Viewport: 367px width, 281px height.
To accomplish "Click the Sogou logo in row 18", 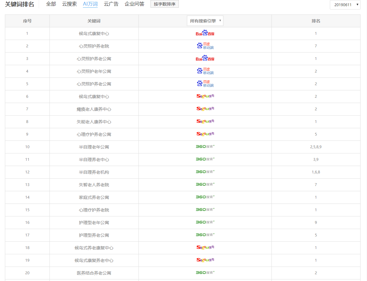I will pos(205,247).
